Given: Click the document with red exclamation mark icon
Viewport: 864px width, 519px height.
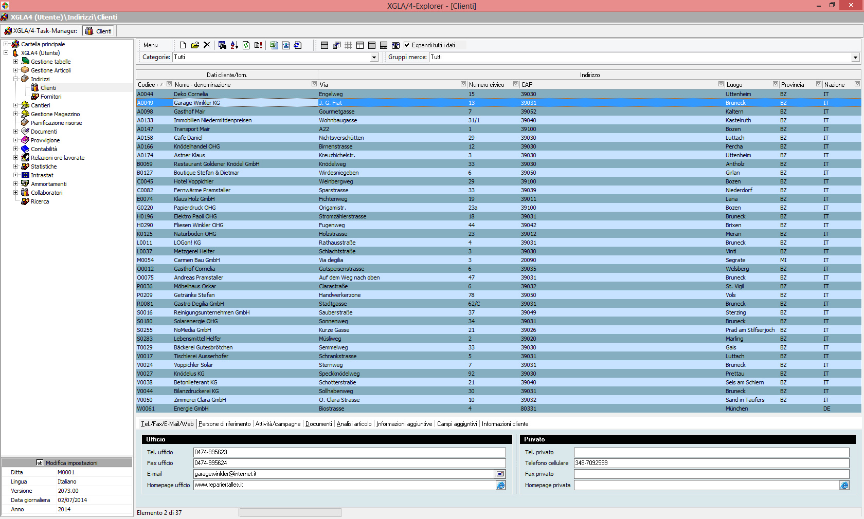Looking at the screenshot, I should pyautogui.click(x=258, y=45).
